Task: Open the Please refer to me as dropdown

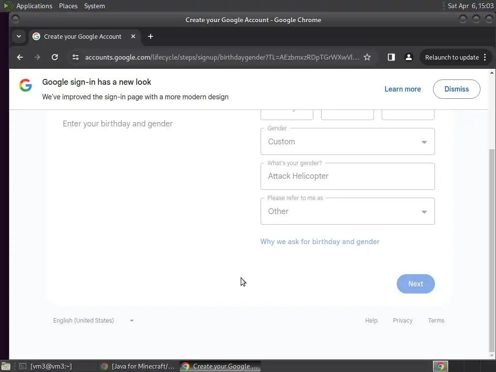Action: pyautogui.click(x=348, y=211)
